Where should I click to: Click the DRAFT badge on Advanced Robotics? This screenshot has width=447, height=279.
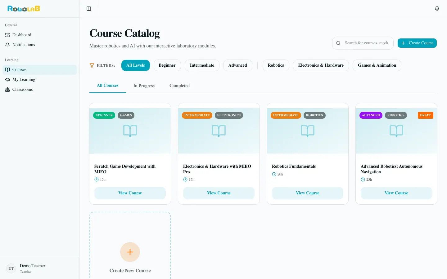(x=425, y=115)
